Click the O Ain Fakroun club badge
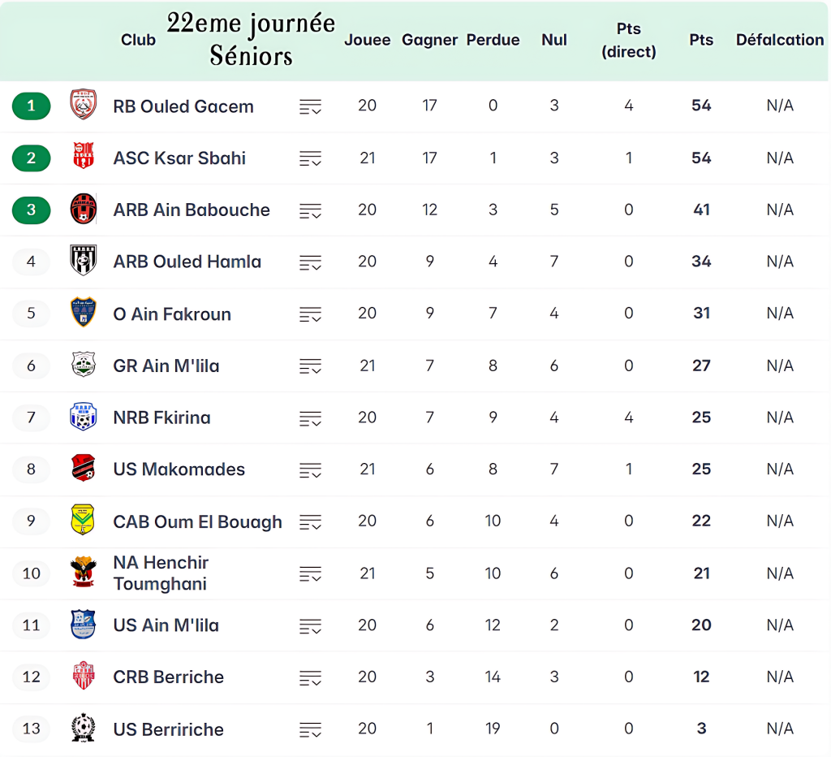Viewport: 831px width, 757px height. (x=83, y=314)
